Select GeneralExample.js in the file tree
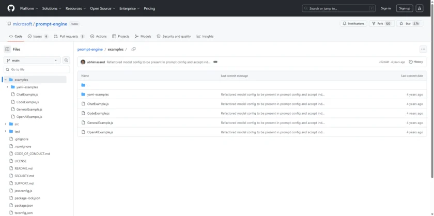The height and width of the screenshot is (216, 434). point(29,110)
